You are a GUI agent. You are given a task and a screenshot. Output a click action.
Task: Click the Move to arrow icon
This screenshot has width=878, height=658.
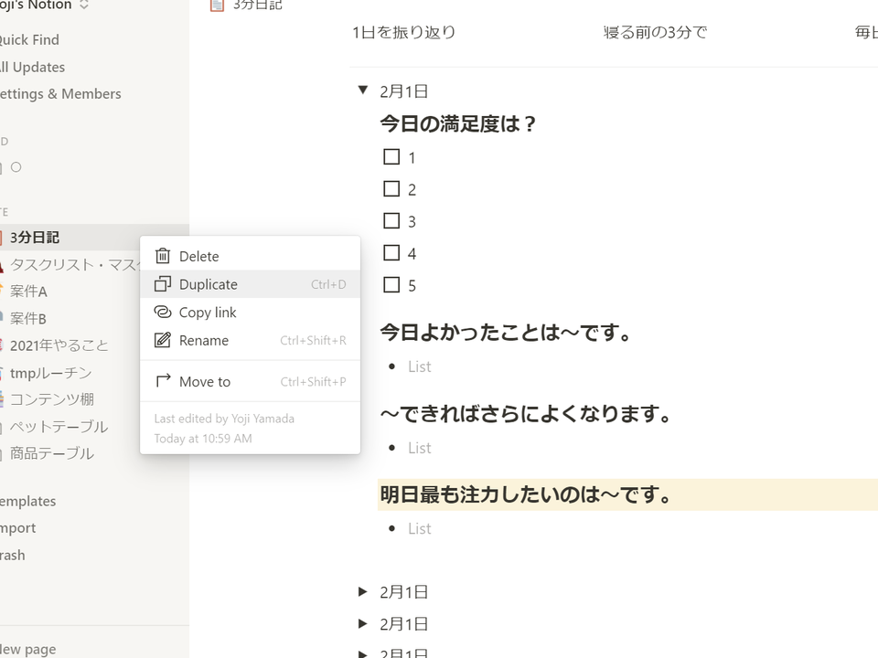click(163, 381)
